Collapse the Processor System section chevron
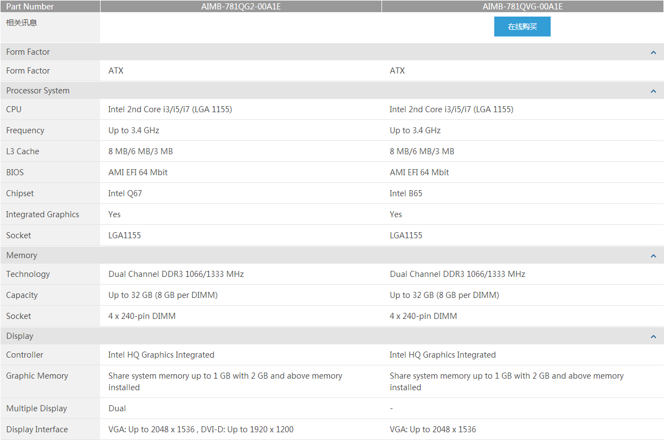 [x=653, y=91]
